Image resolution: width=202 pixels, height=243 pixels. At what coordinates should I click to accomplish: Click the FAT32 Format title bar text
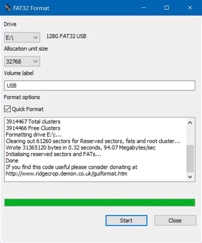(31, 8)
